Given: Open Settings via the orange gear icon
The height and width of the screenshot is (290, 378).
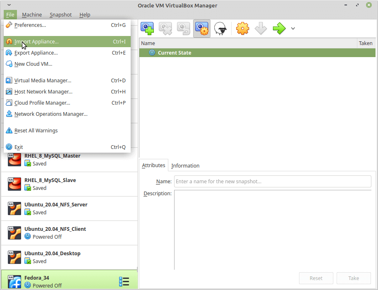Looking at the screenshot, I should coord(242,29).
